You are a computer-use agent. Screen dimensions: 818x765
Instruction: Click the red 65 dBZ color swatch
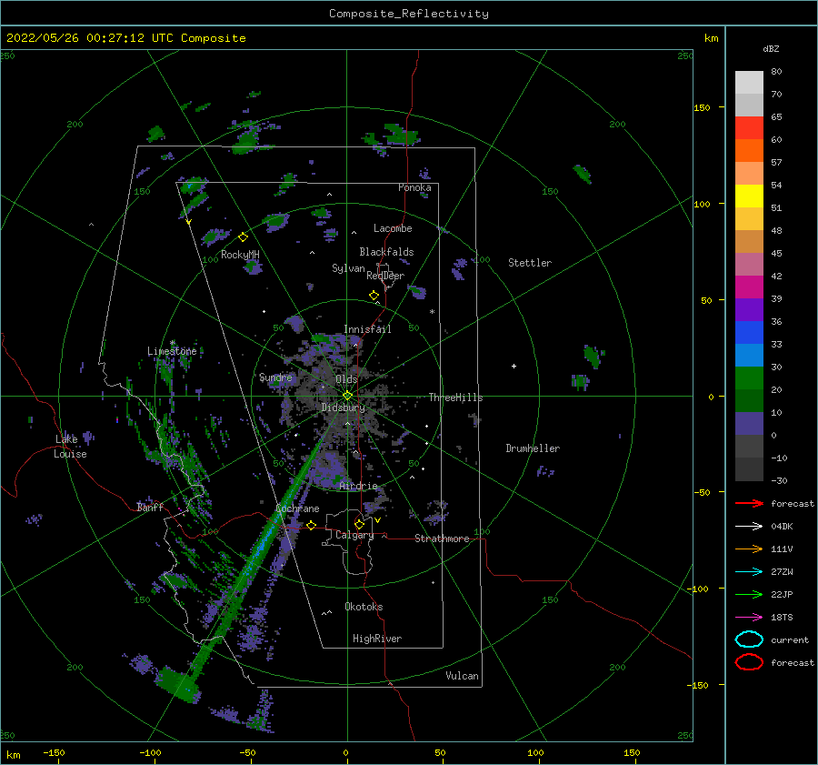[x=749, y=127]
